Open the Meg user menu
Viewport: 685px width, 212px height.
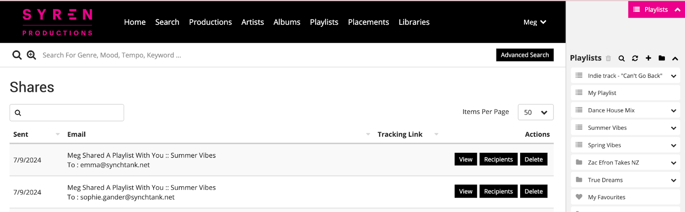pos(534,22)
